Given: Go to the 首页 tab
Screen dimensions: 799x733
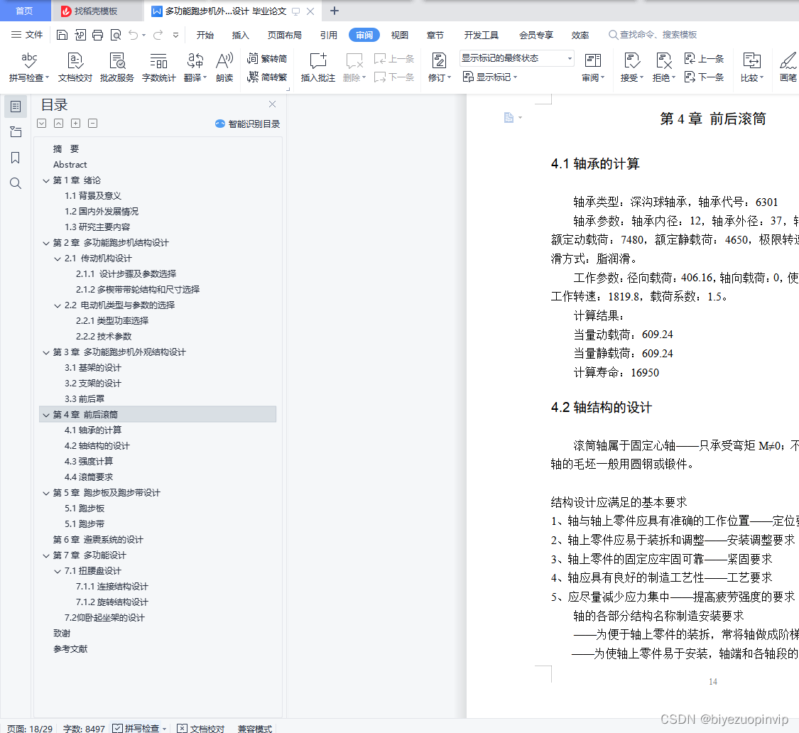Looking at the screenshot, I should 24,11.
